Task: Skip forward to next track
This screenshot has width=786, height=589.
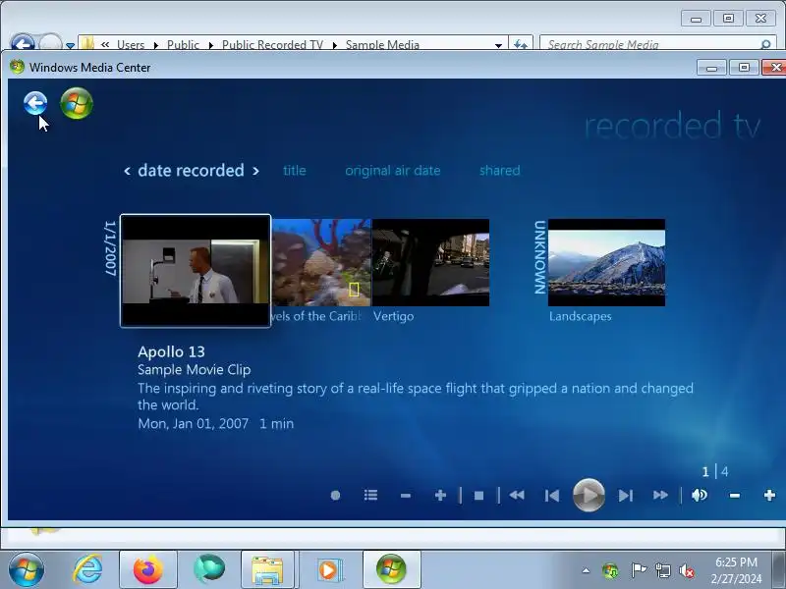Action: [626, 496]
